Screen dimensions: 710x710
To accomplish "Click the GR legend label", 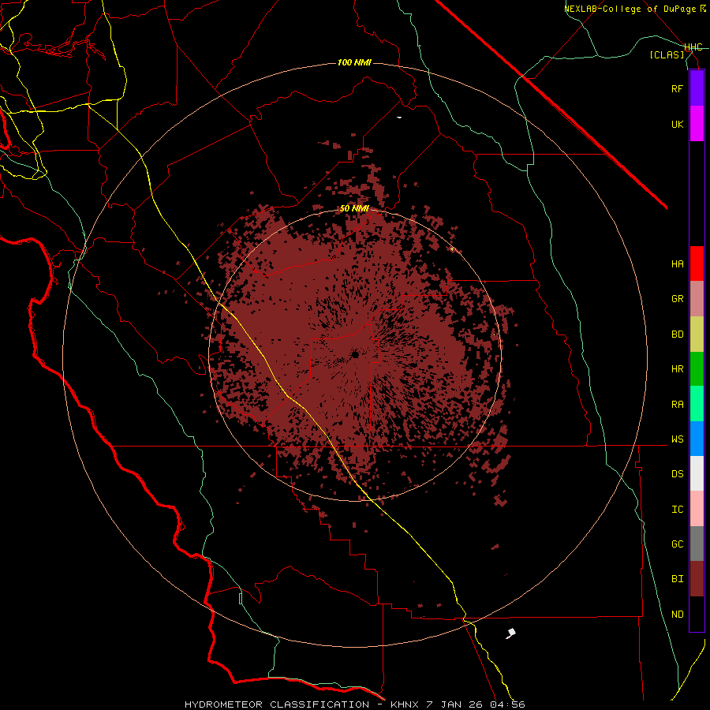I will click(677, 299).
